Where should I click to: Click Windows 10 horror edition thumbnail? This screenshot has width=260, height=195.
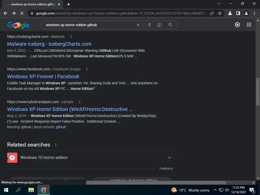(x=12, y=158)
